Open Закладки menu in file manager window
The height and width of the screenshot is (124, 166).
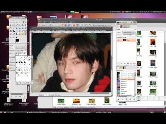point(65,22)
